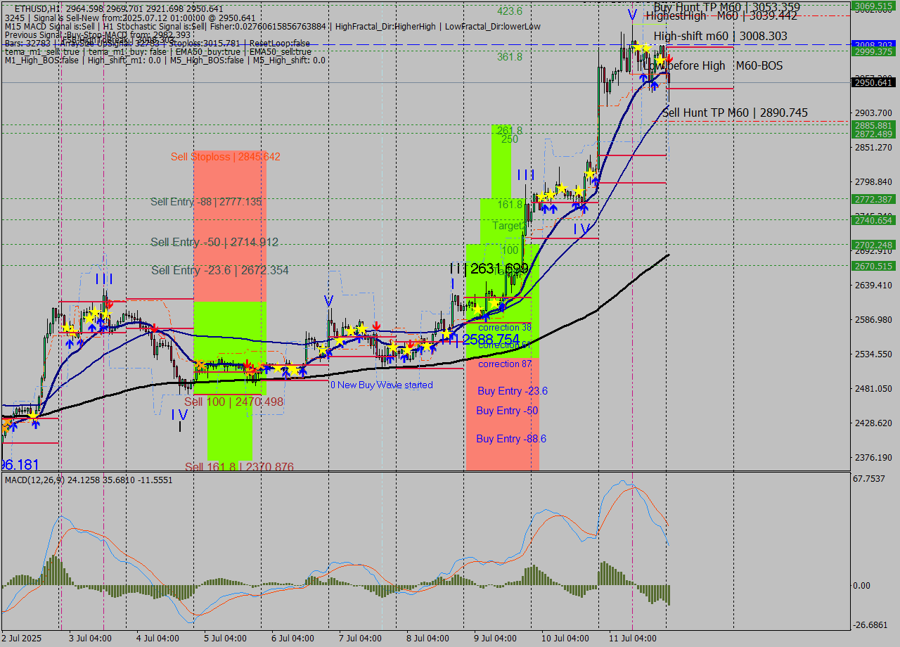Select the blue V wave marker above the recent highs
The height and width of the screenshot is (647, 900).
pos(632,13)
